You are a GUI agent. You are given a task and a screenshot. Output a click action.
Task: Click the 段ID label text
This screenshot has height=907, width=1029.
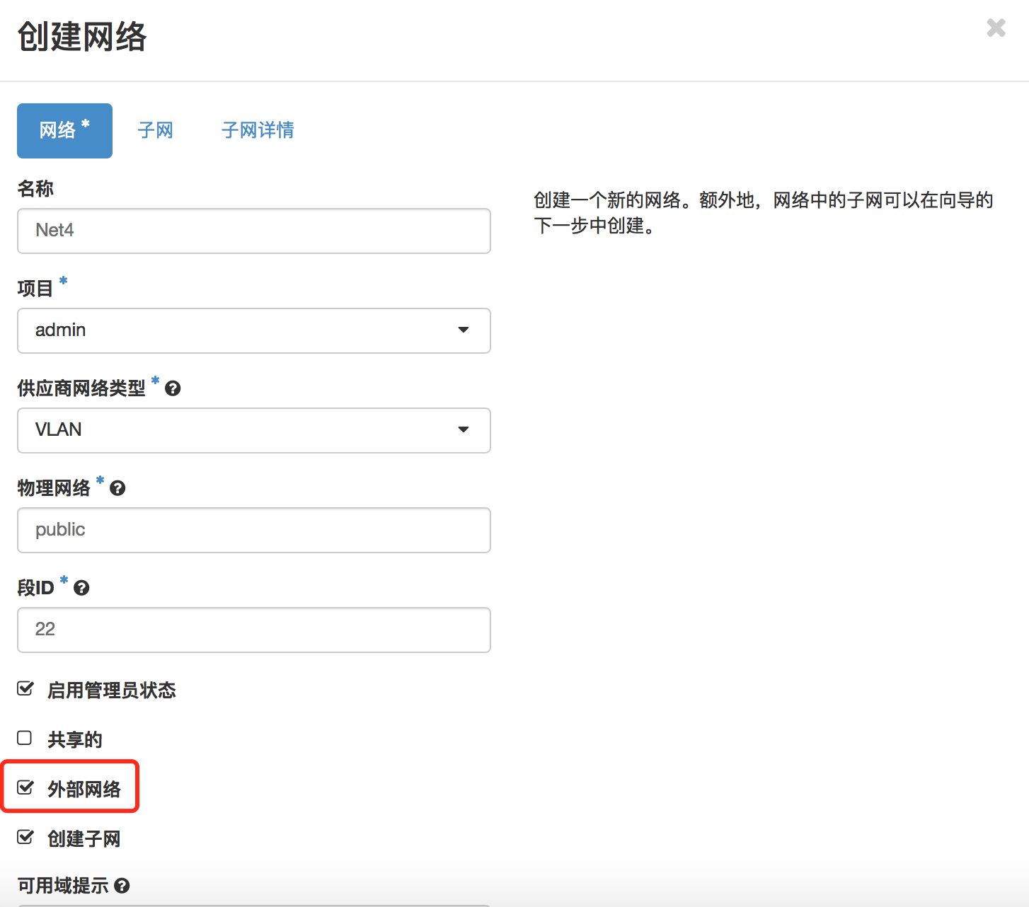(x=35, y=588)
